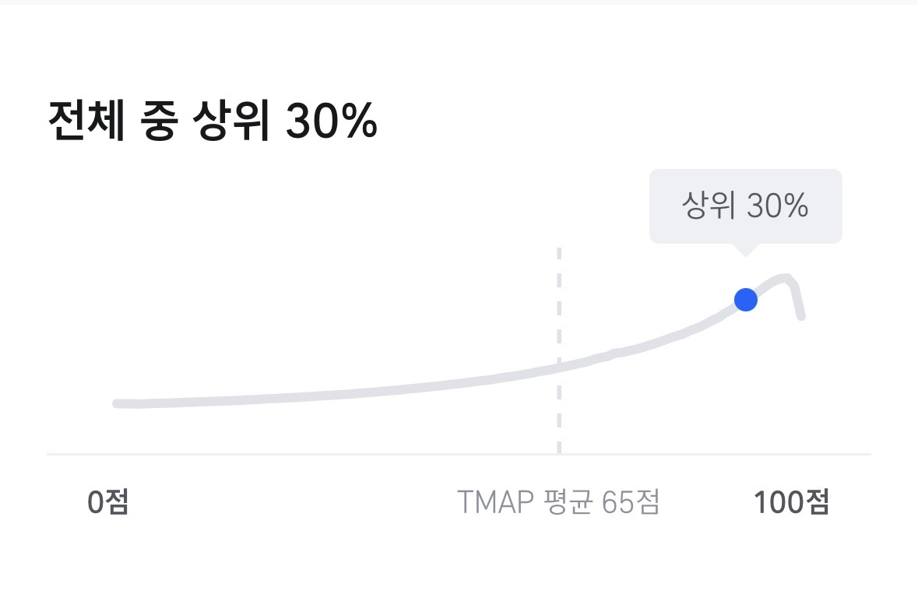The width and height of the screenshot is (918, 598).
Task: Click the '30%' figure in the heading
Action: [x=331, y=122]
